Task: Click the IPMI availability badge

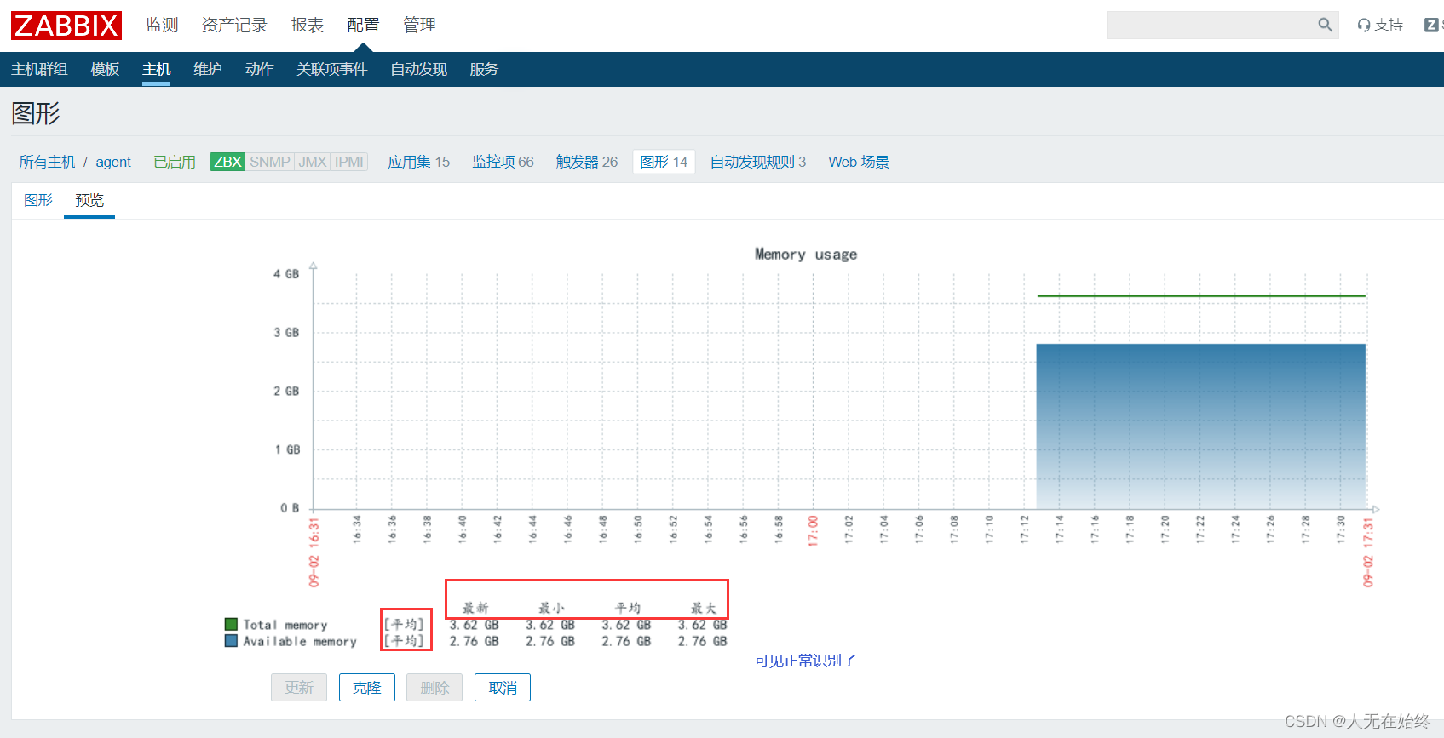Action: 349,162
